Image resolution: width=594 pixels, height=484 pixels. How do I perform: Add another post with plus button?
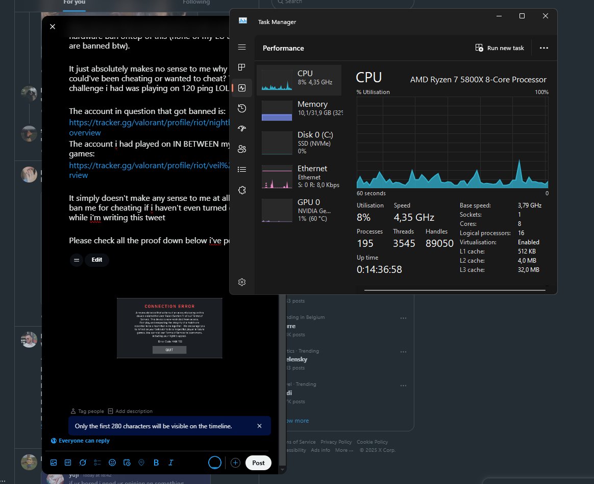point(235,463)
